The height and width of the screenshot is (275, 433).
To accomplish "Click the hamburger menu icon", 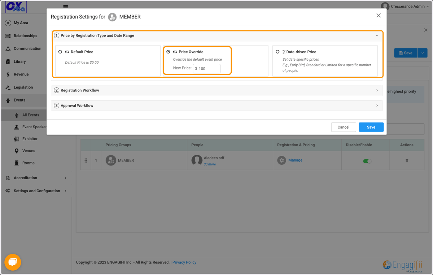I will point(65,7).
